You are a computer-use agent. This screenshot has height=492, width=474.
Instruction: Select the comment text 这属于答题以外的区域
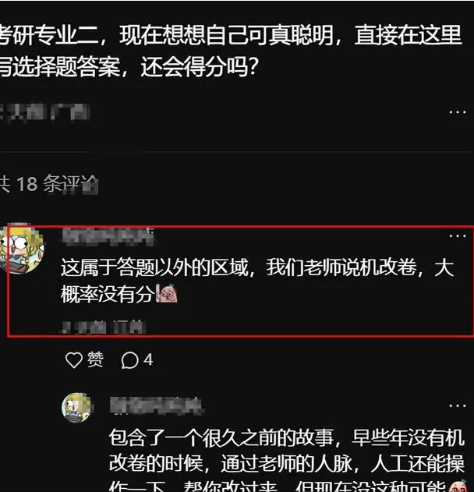(x=154, y=268)
